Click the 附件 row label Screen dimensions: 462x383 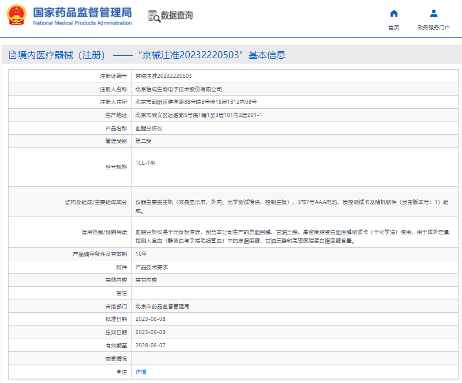121,267
